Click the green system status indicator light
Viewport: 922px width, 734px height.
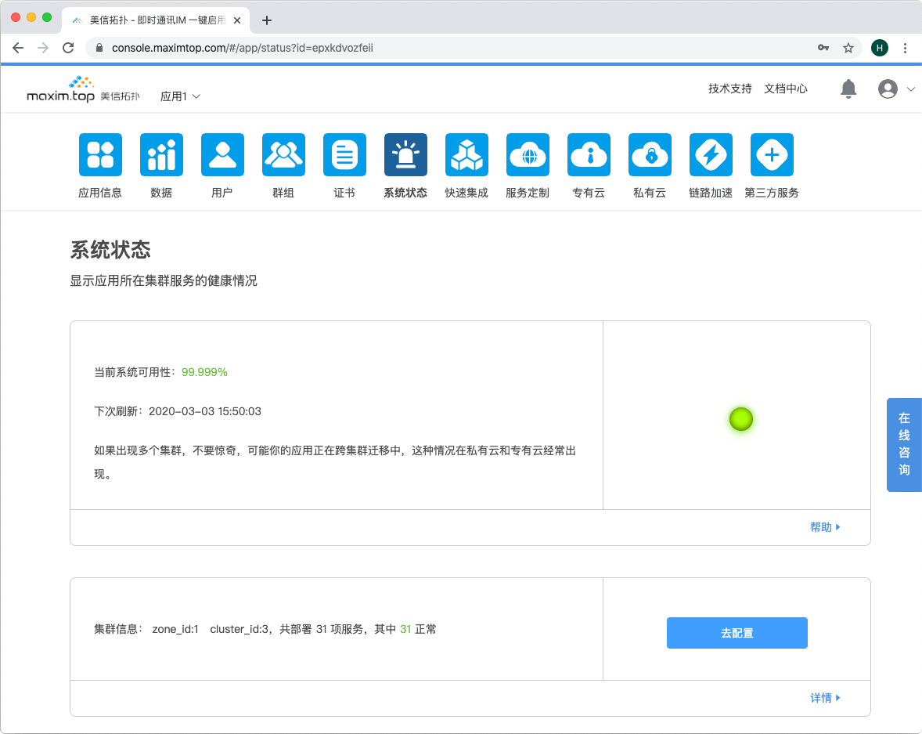(x=741, y=419)
